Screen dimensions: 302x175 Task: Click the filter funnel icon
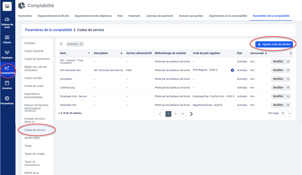61,44
